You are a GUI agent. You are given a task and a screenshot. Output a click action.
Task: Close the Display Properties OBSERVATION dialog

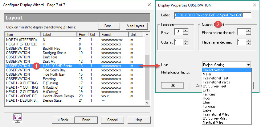click(x=254, y=5)
